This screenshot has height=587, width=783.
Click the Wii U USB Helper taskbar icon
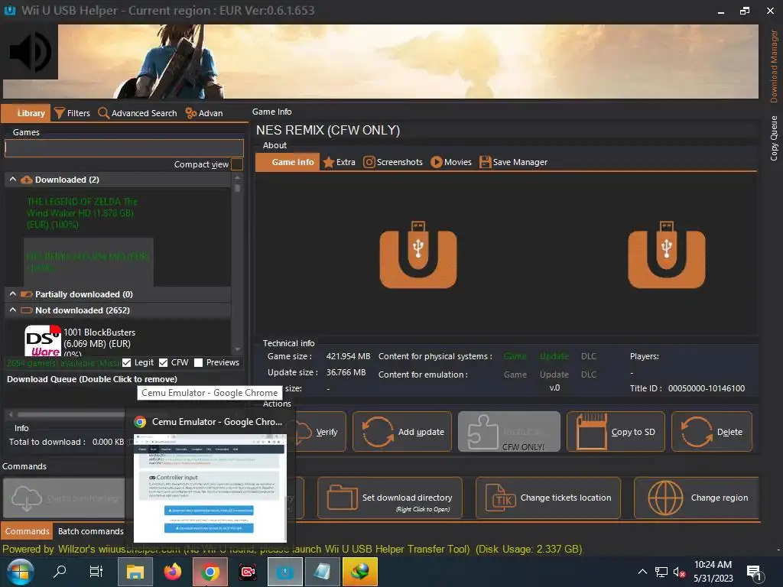click(285, 572)
